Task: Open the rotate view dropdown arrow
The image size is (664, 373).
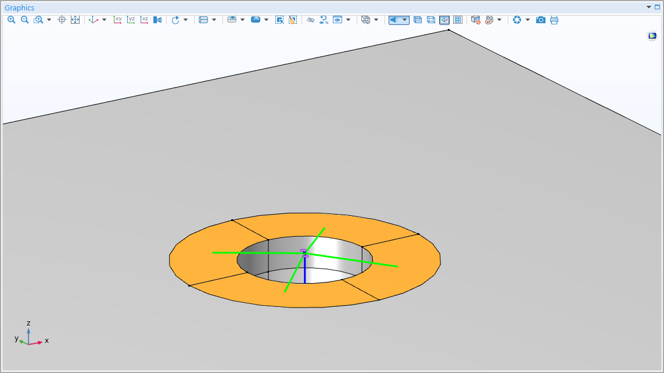Action: tap(186, 20)
